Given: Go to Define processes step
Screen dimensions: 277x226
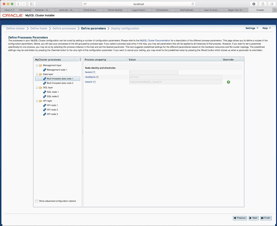Looking at the screenshot, I should pos(64,28).
